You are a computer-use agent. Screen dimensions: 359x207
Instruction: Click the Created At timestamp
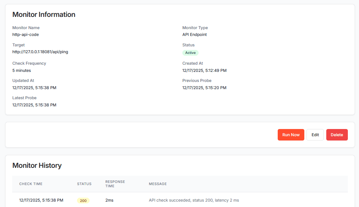pos(204,70)
